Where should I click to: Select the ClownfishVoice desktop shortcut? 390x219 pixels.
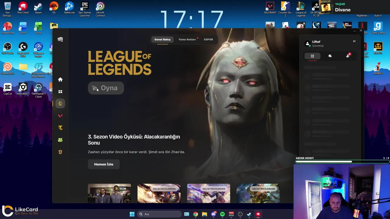click(8, 68)
